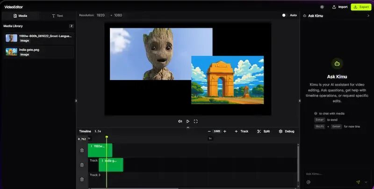Edit the resolution height field 1080

click(x=118, y=15)
